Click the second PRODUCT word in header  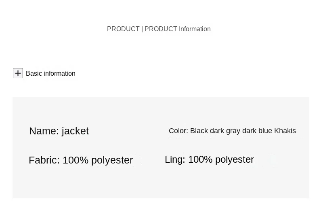coord(161,29)
